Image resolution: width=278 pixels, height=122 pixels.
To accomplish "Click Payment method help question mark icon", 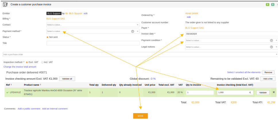I will coord(133,32).
